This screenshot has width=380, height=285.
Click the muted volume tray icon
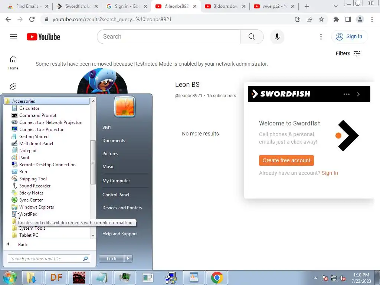point(343,278)
